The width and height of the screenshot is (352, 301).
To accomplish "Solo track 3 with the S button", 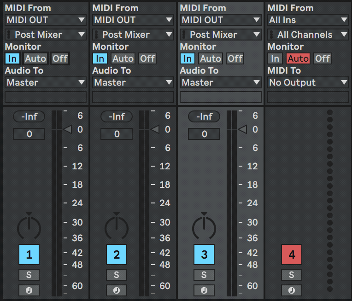I will coord(204,275).
